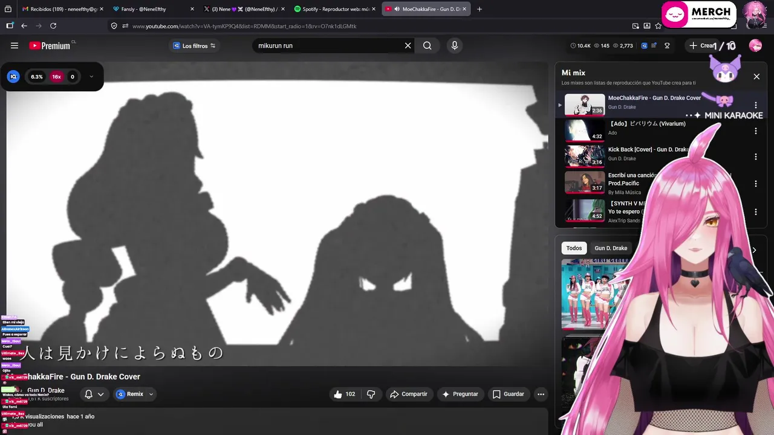Open the vidIQ list icon in header
The height and width of the screenshot is (435, 774).
[654, 45]
